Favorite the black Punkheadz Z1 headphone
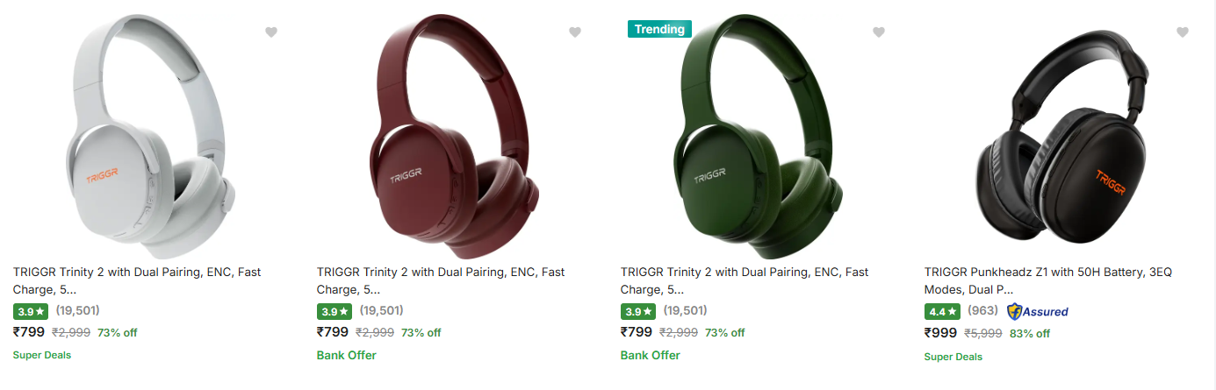 coord(1183,32)
